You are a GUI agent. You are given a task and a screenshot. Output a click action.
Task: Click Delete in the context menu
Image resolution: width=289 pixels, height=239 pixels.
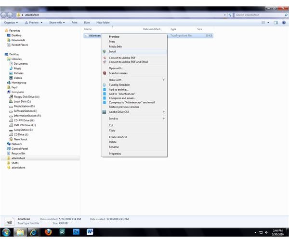(x=134, y=142)
